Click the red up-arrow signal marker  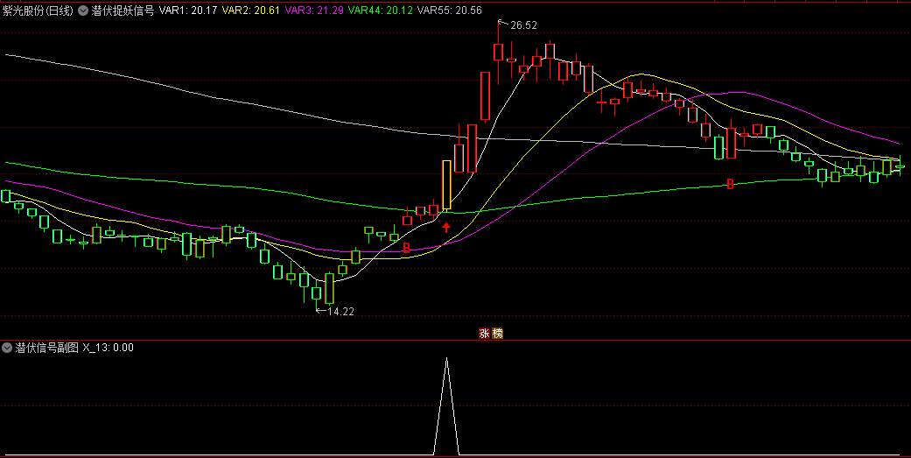pyautogui.click(x=446, y=228)
